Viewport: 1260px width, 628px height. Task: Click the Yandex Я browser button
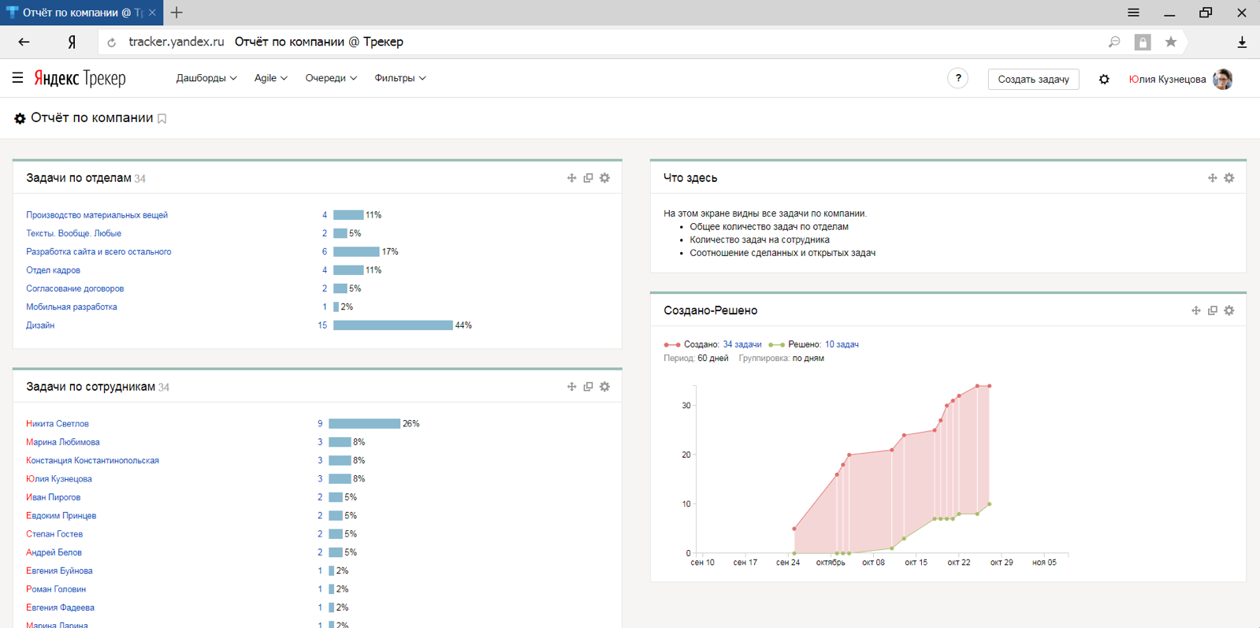tap(72, 42)
